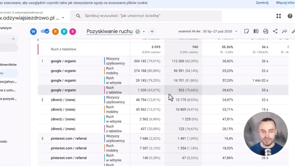Image resolution: width=295 pixels, height=166 pixels.
Task: Open dropdown next to Pozyskiwanie ruchu title
Action: click(x=144, y=32)
